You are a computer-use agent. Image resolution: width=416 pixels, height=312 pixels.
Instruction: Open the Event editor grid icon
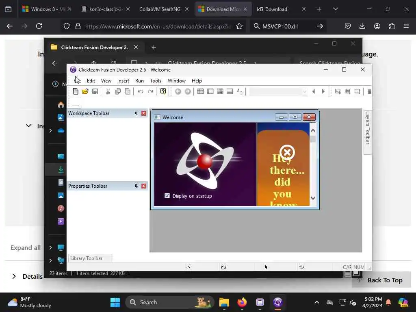[x=220, y=91]
